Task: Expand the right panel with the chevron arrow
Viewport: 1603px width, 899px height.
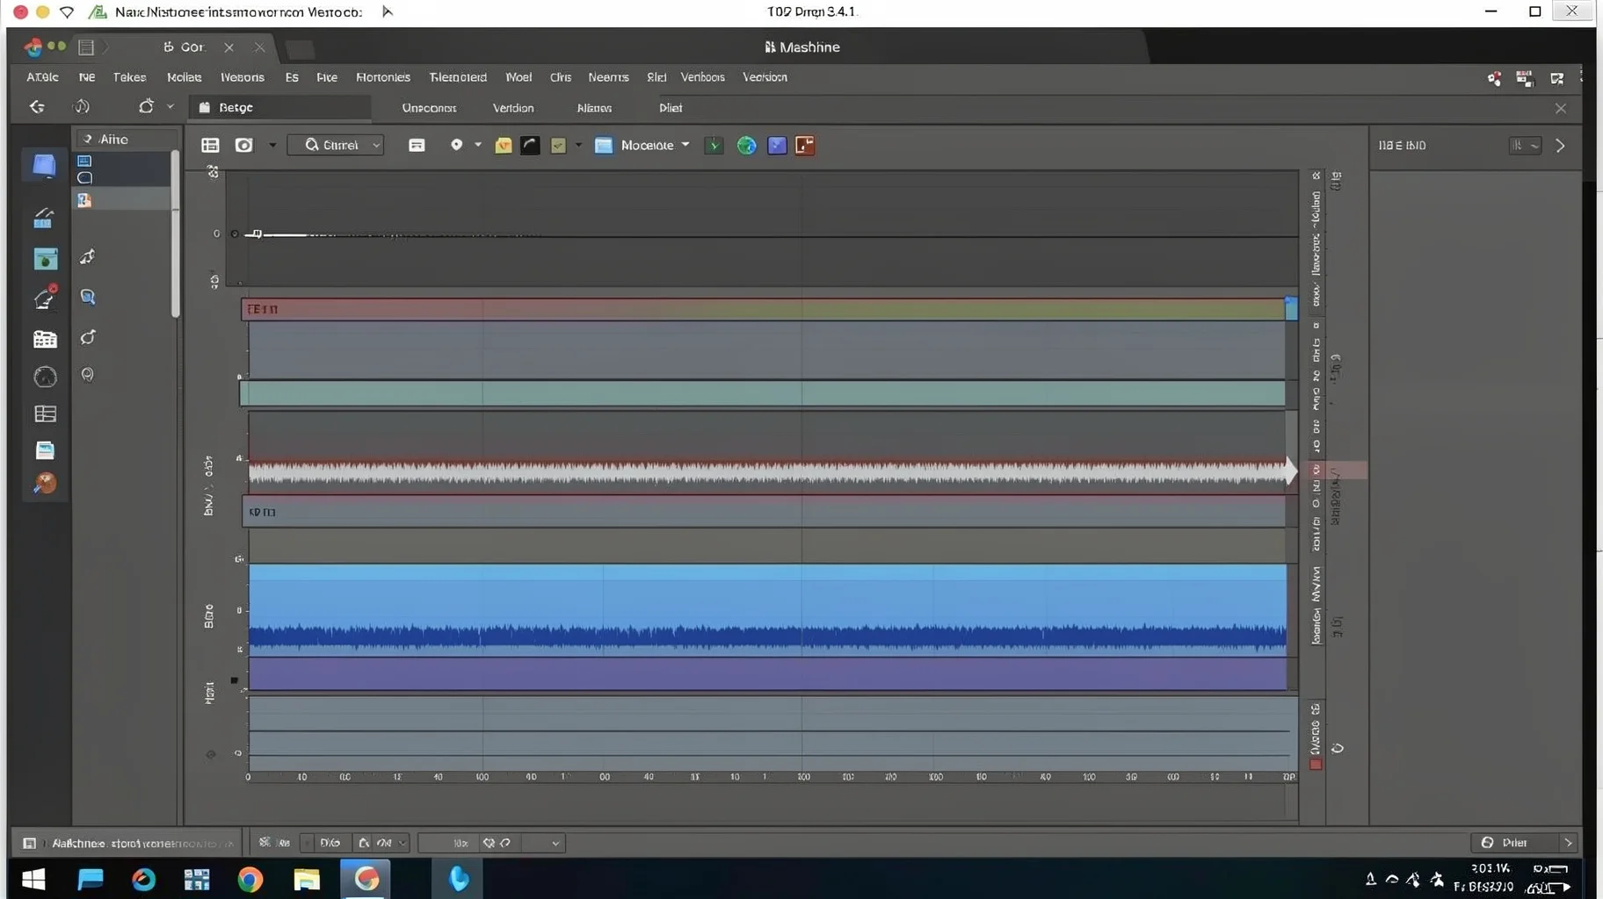Action: [1561, 146]
